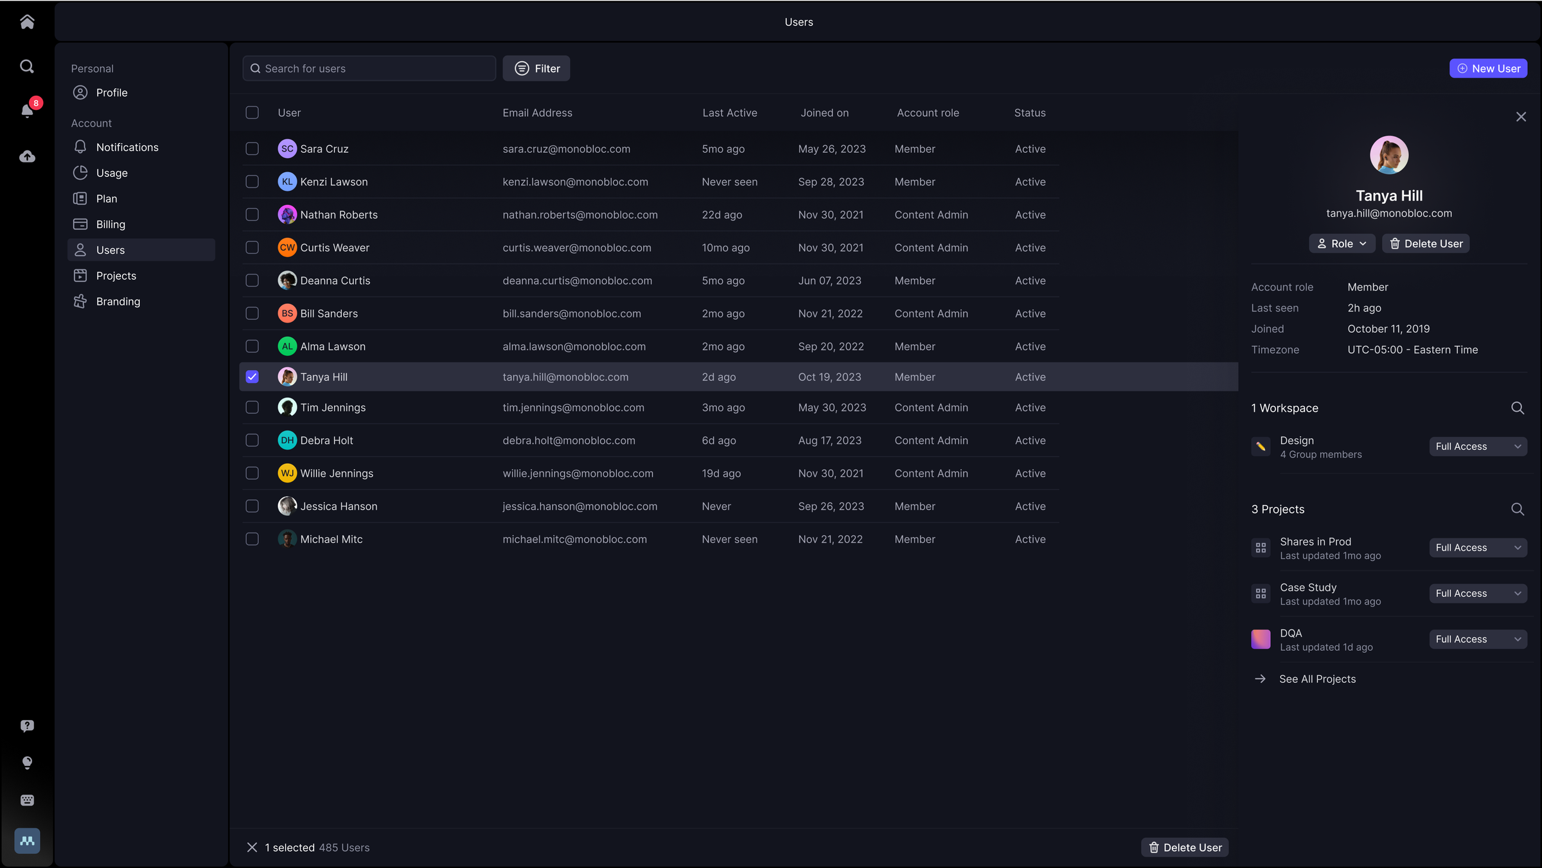Search projects using magnifier icon

pos(1517,509)
